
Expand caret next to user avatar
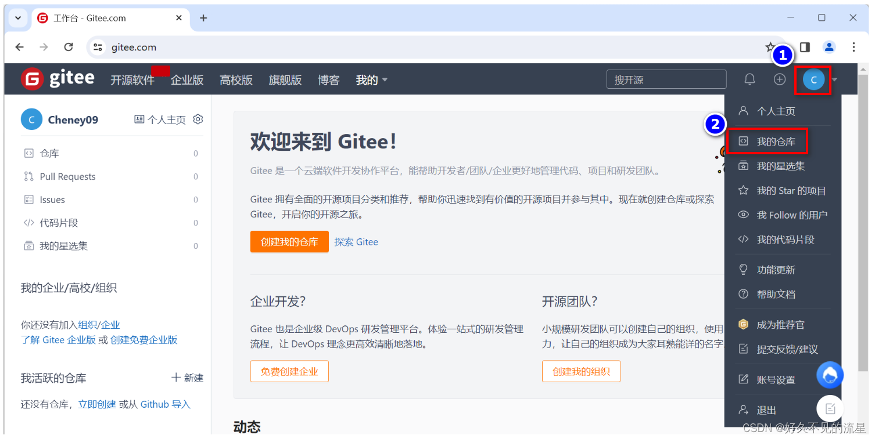coord(834,80)
